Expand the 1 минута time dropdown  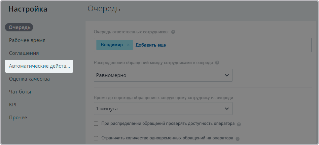(x=163, y=108)
